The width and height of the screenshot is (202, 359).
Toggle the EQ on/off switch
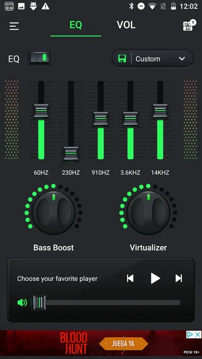coord(39,58)
